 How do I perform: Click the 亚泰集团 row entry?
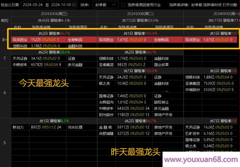tap(106, 65)
